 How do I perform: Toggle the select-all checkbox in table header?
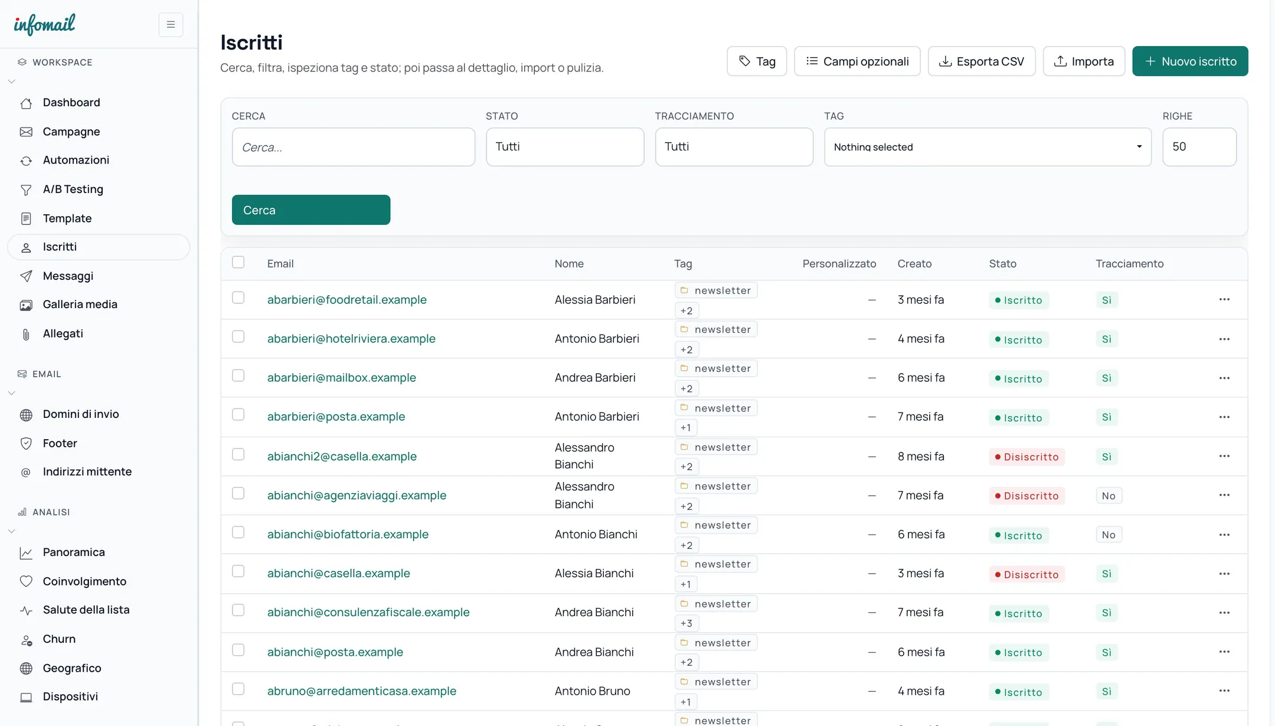point(238,262)
